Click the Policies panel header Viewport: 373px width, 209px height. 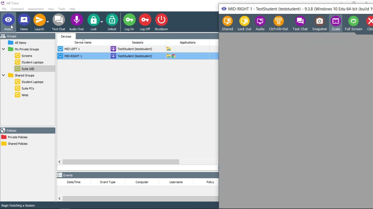click(x=28, y=131)
